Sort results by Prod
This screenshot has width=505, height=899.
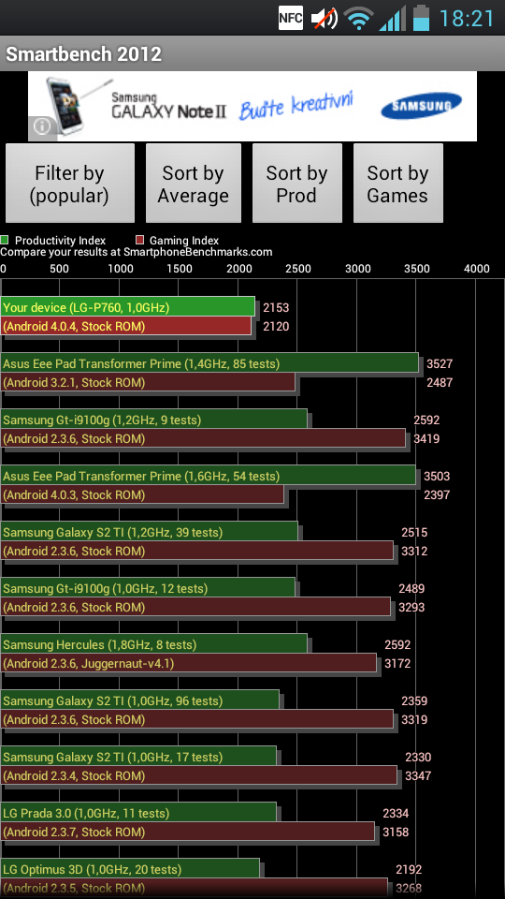(296, 184)
